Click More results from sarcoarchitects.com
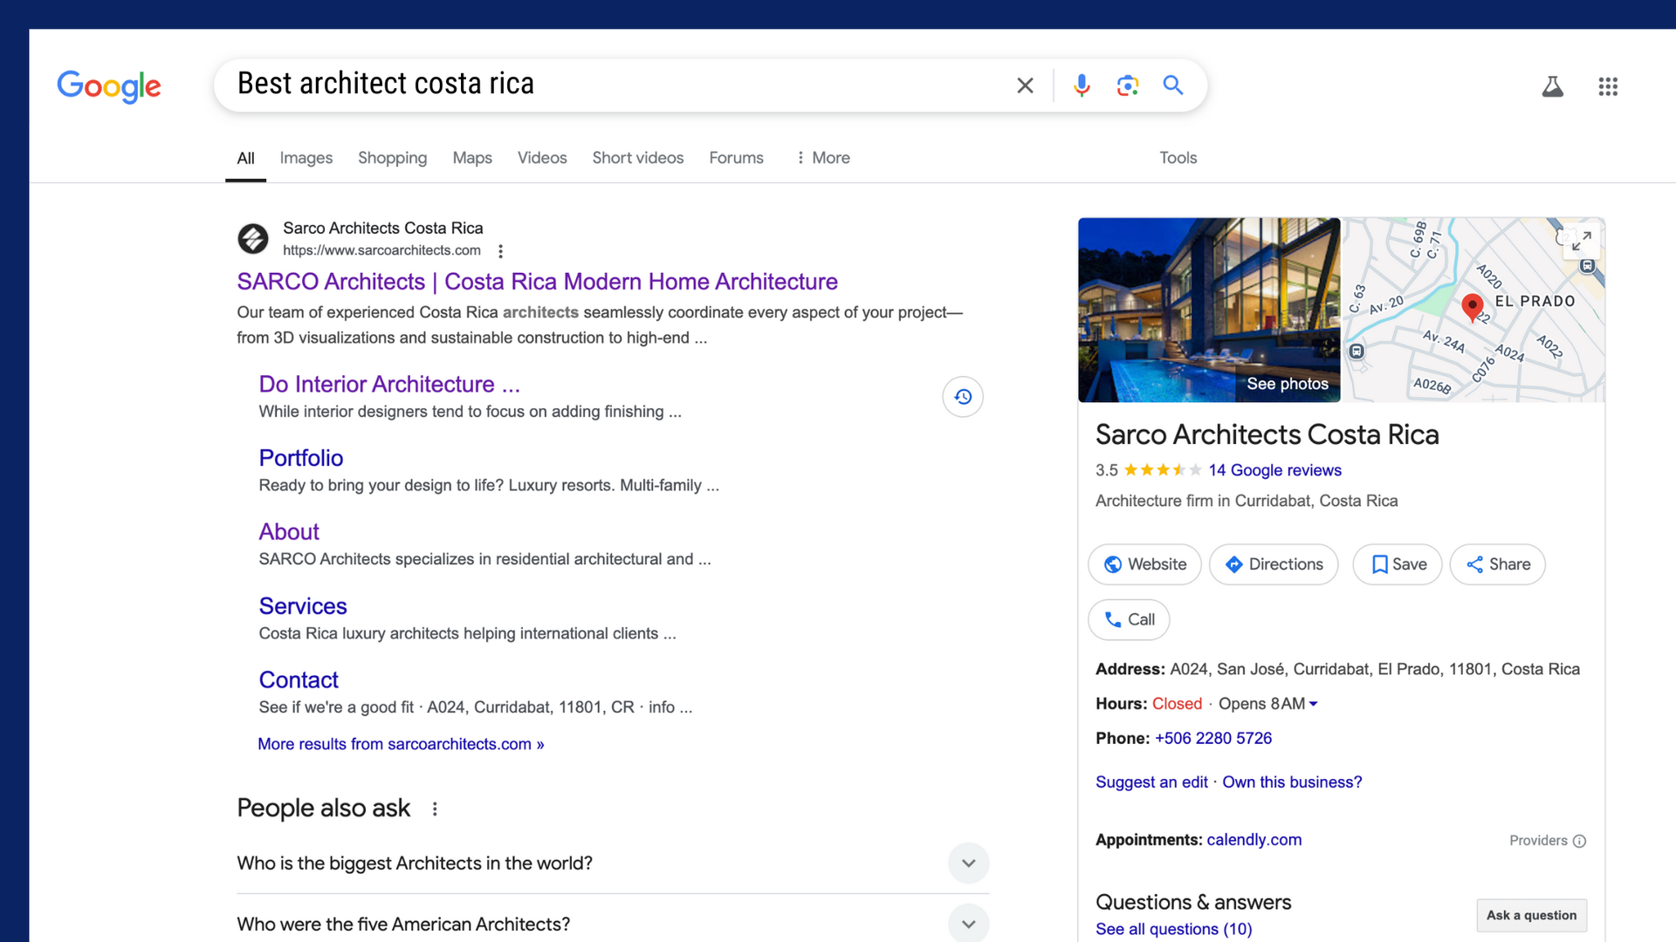This screenshot has height=942, width=1676. pos(401,744)
